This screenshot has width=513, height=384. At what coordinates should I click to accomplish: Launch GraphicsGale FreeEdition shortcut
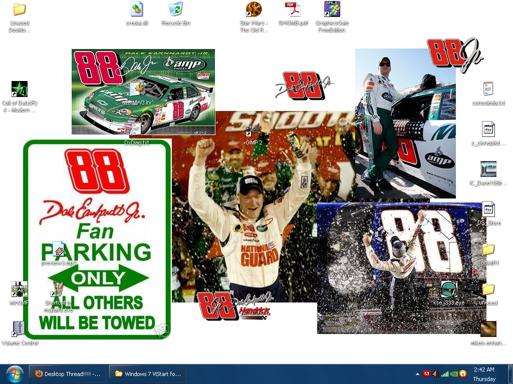[x=332, y=9]
